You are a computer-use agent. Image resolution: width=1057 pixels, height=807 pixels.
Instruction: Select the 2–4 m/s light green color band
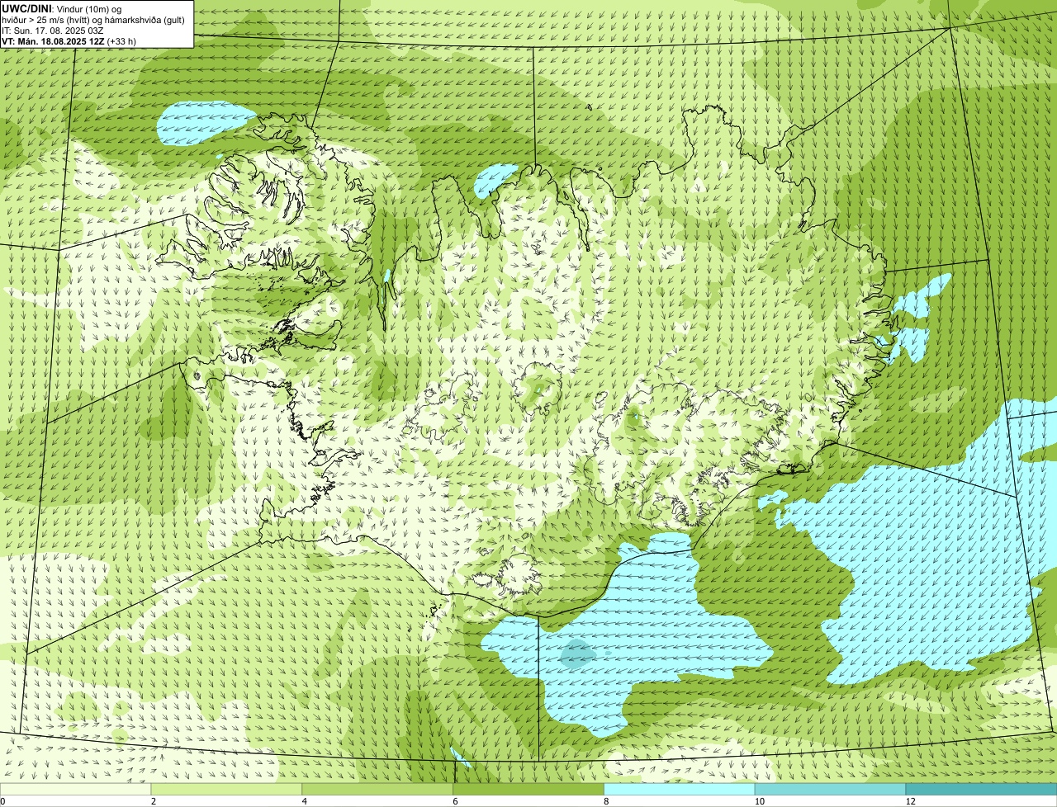coord(227,789)
